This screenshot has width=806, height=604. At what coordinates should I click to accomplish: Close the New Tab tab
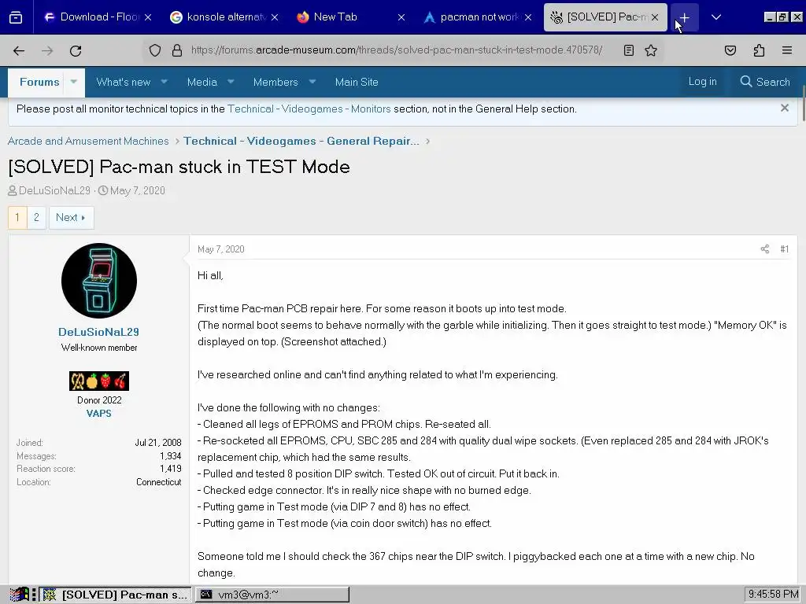(401, 17)
